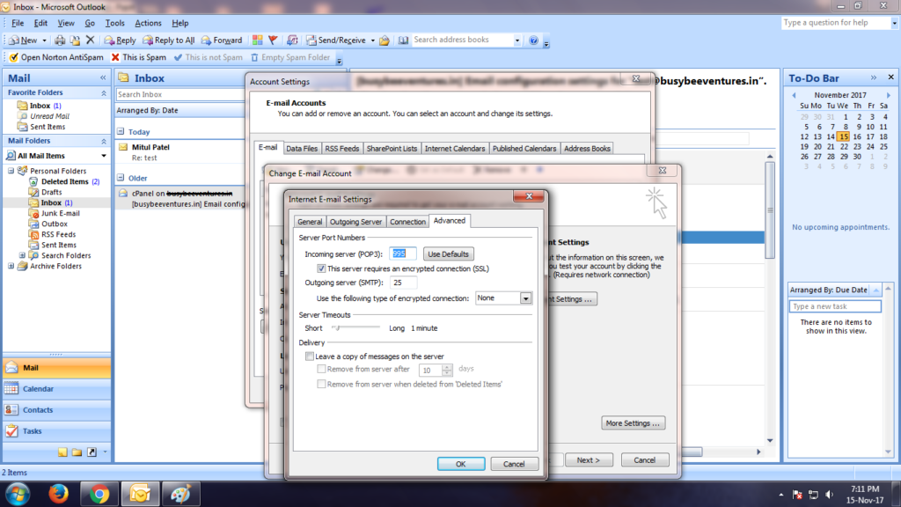Screen dimensions: 901x507
Task: Click More Settings button
Action: click(633, 423)
